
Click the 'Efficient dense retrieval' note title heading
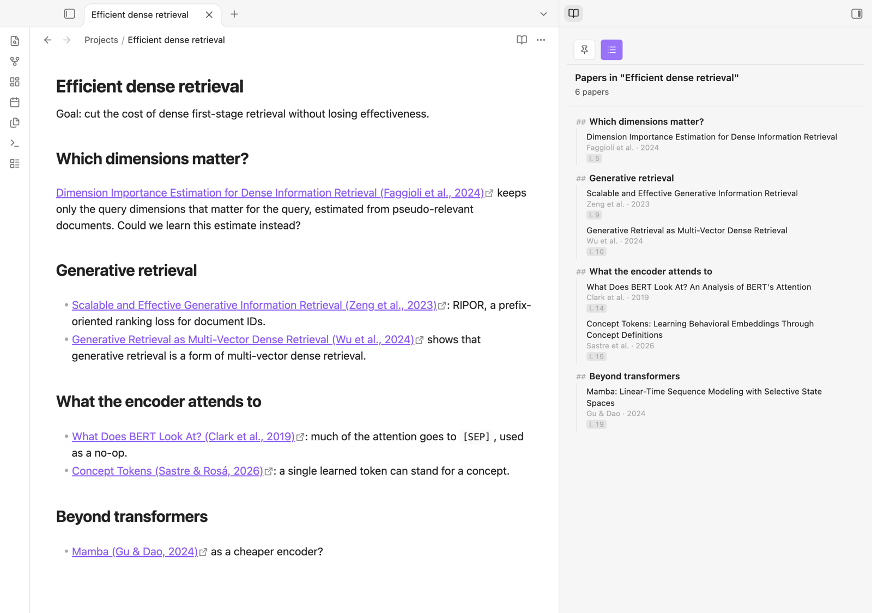[x=149, y=86]
